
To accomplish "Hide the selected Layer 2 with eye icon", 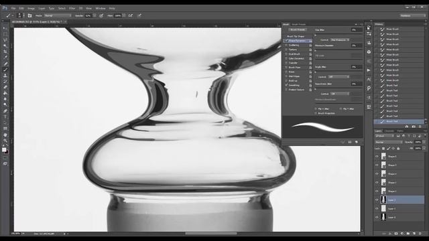I will click(377, 200).
